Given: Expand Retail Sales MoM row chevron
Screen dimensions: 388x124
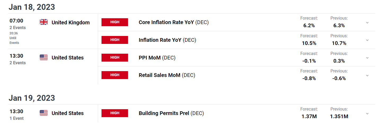Looking at the screenshot, I should pyautogui.click(x=367, y=76).
